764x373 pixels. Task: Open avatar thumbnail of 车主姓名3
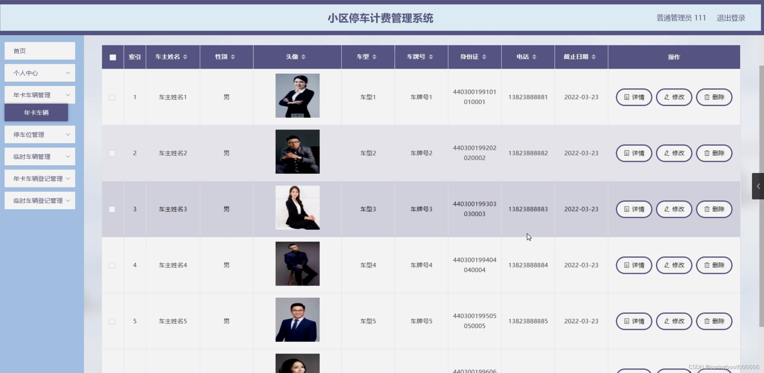297,207
